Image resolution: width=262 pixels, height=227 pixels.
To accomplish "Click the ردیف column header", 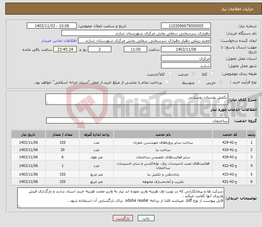I will (x=251, y=134).
